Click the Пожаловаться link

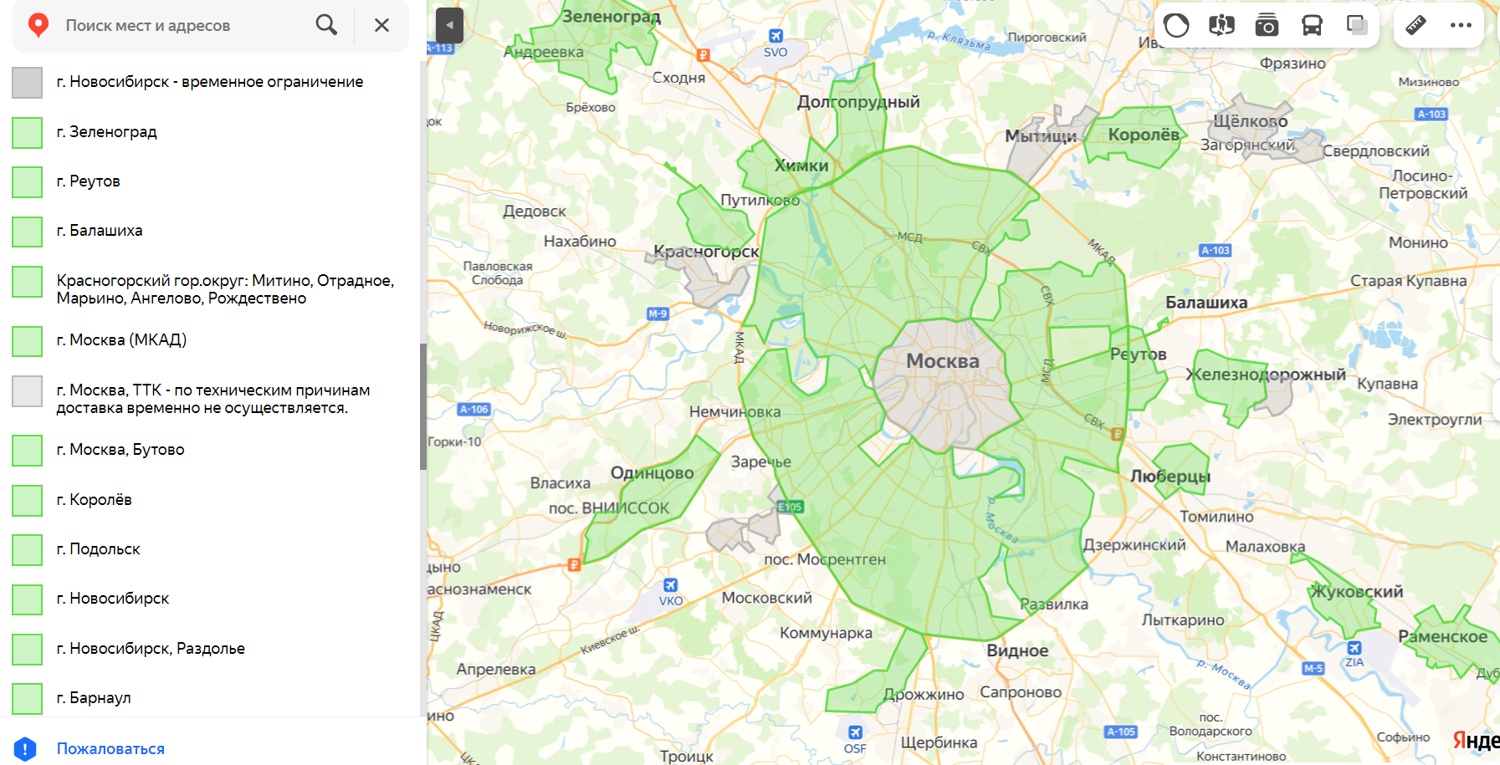coord(110,749)
